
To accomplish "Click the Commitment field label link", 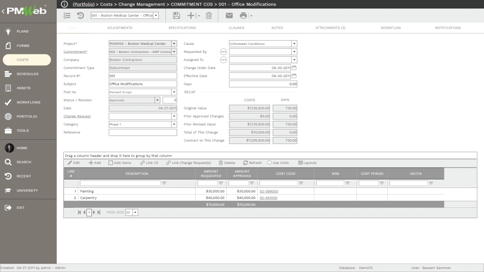I will coord(75,52).
